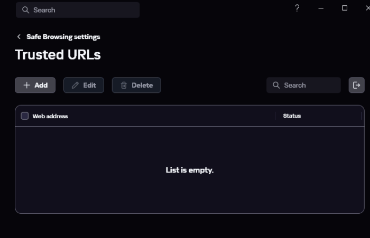Click the Trusted URLs page heading

click(x=58, y=54)
